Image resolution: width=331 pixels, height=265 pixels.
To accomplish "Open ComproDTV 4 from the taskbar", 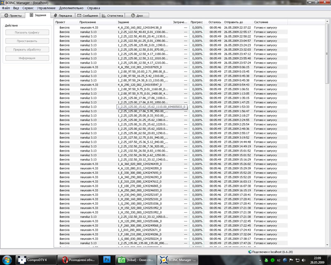I will click(x=36, y=260).
